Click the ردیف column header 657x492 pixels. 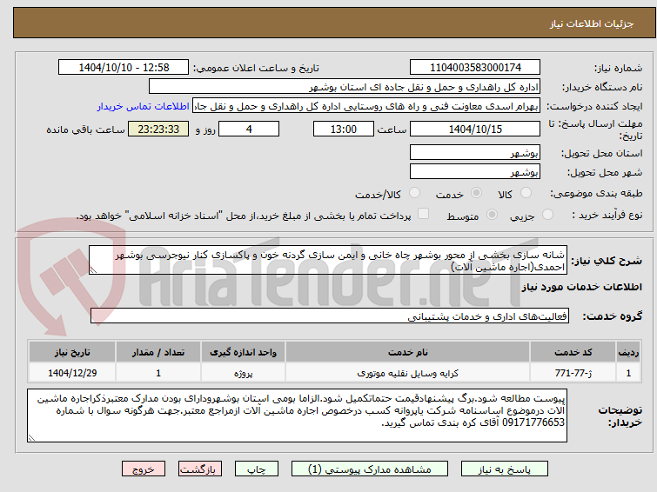[628, 352]
